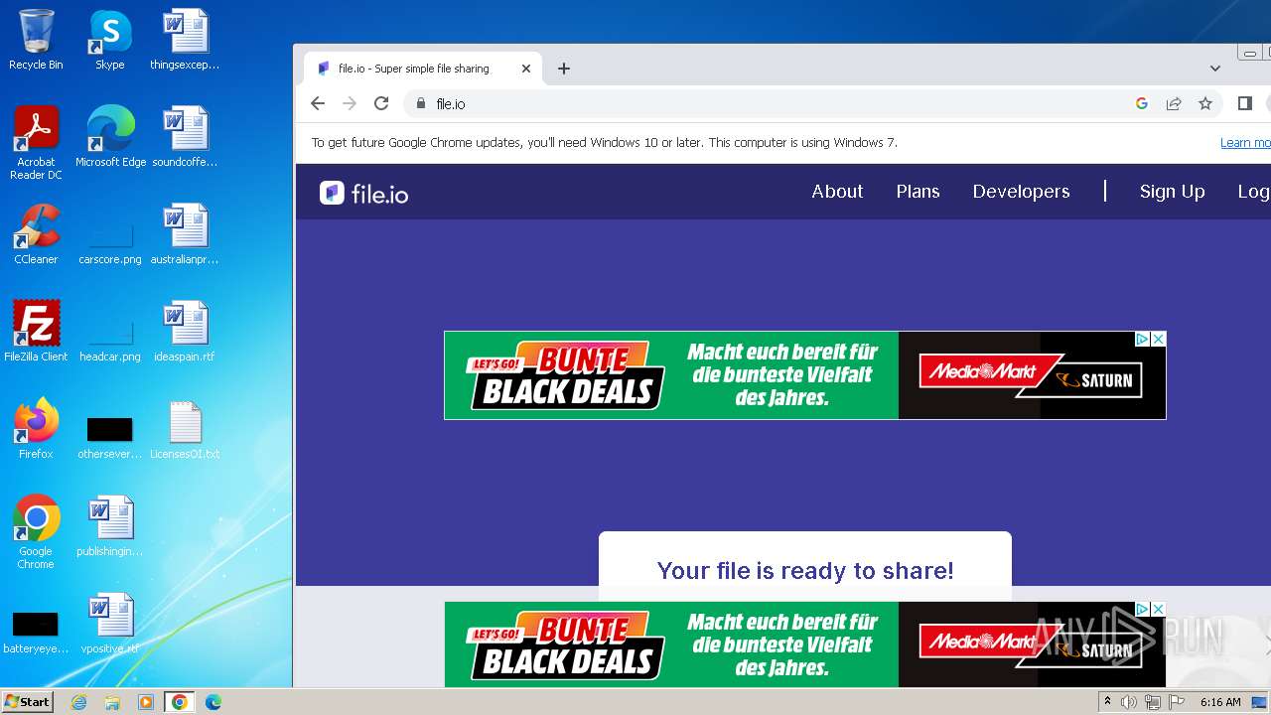Launch Skype from the desktop
This screenshot has height=715, width=1271.
click(x=110, y=40)
